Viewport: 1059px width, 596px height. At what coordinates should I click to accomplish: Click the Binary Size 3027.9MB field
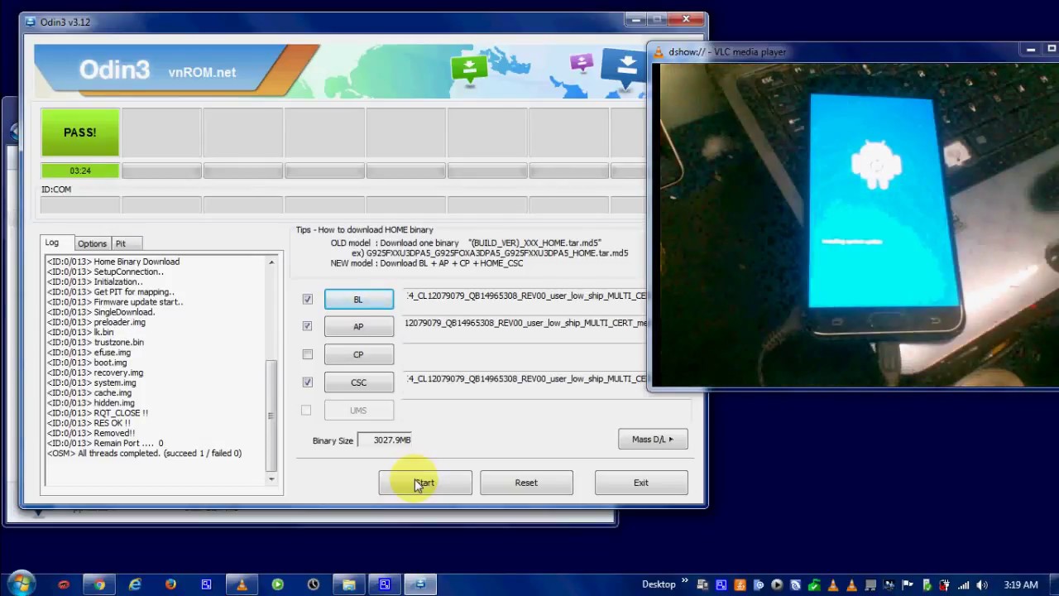click(x=385, y=440)
